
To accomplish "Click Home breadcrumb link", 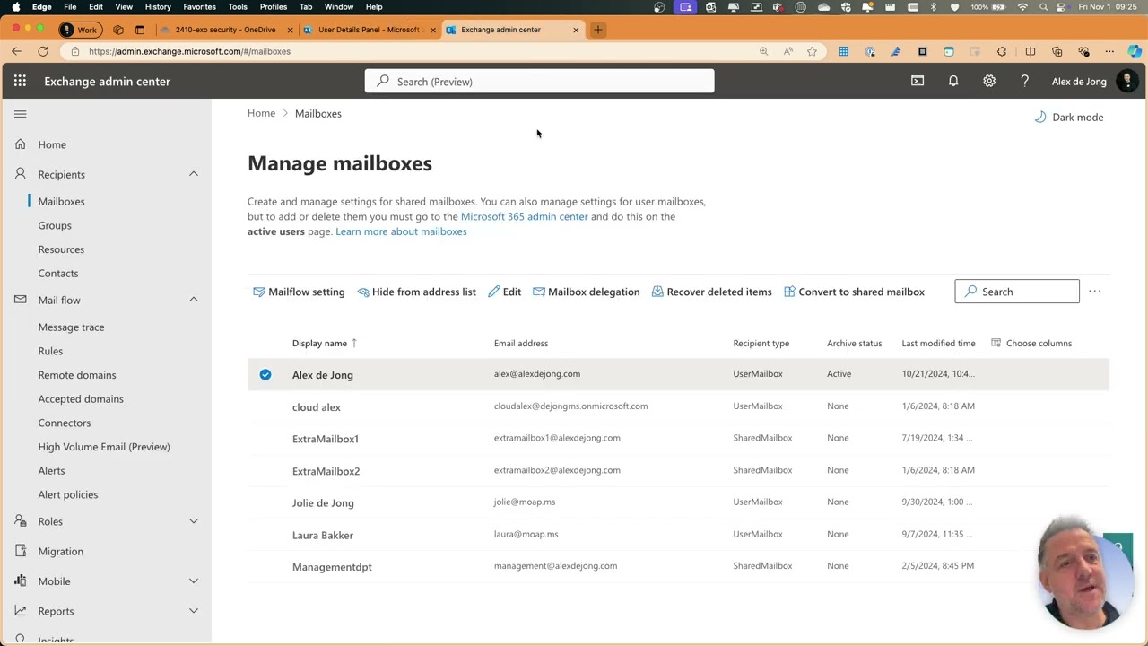I will click(x=261, y=113).
